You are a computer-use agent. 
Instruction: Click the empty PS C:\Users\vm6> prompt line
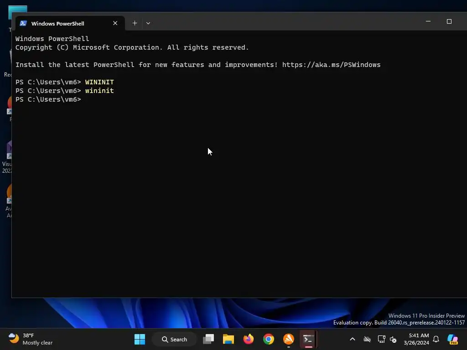pyautogui.click(x=48, y=99)
